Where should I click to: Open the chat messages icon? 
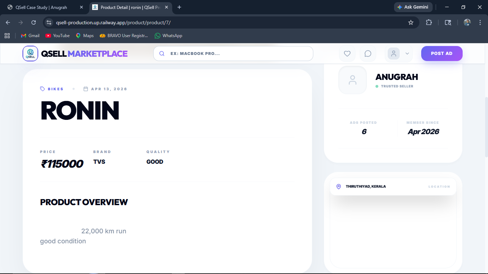click(368, 54)
